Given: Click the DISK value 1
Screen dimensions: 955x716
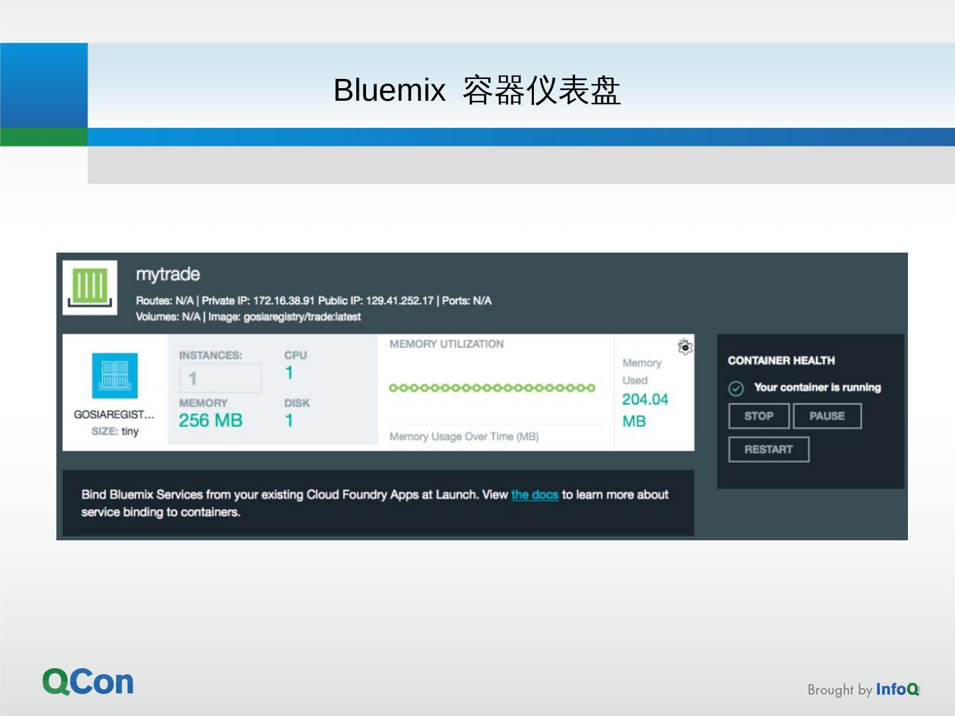Looking at the screenshot, I should pyautogui.click(x=289, y=420).
